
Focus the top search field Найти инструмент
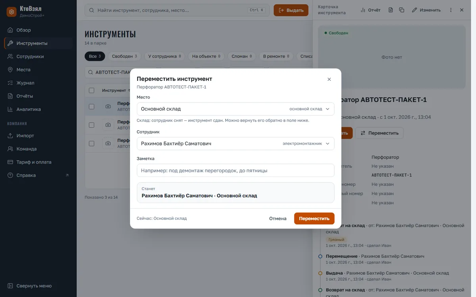tap(177, 10)
